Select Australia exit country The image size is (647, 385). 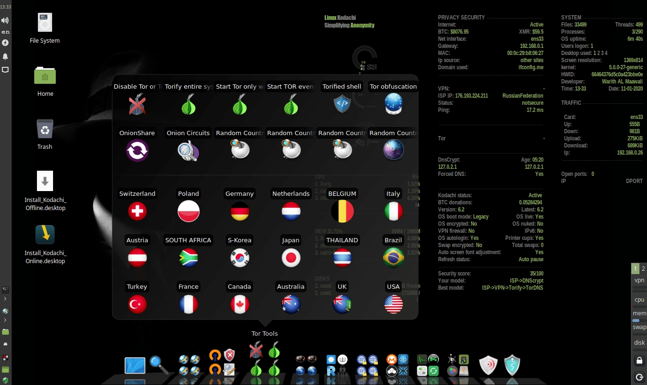click(291, 304)
